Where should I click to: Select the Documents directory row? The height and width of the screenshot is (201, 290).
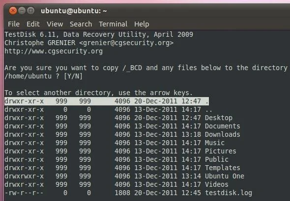pyautogui.click(x=122, y=126)
